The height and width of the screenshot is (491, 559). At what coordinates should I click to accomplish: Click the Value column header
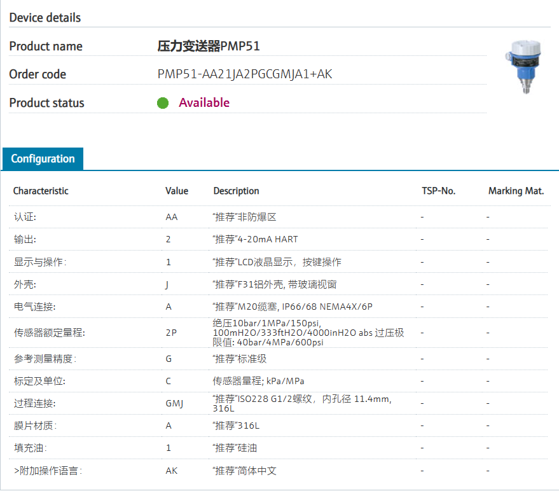tap(177, 191)
